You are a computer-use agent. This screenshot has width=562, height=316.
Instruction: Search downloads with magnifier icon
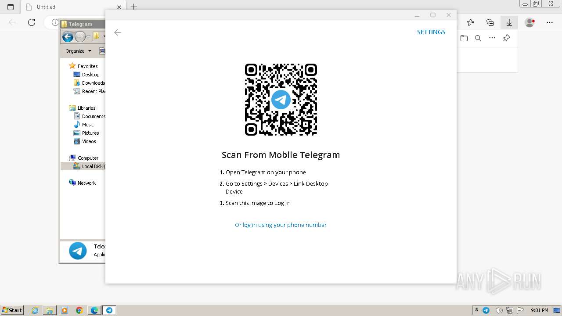478,38
